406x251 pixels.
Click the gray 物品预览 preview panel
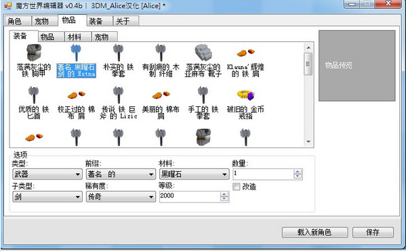(357, 66)
